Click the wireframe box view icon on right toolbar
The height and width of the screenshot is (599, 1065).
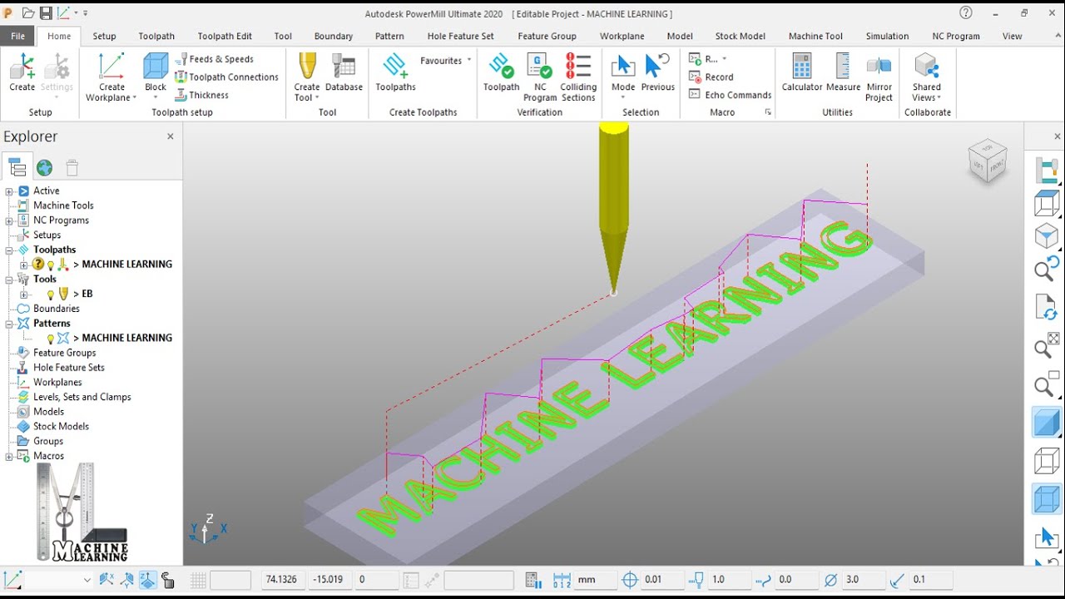[x=1047, y=204]
